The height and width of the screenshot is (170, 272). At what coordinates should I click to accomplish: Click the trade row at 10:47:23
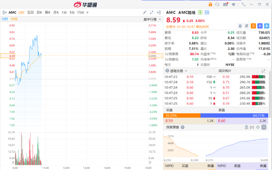point(190,77)
